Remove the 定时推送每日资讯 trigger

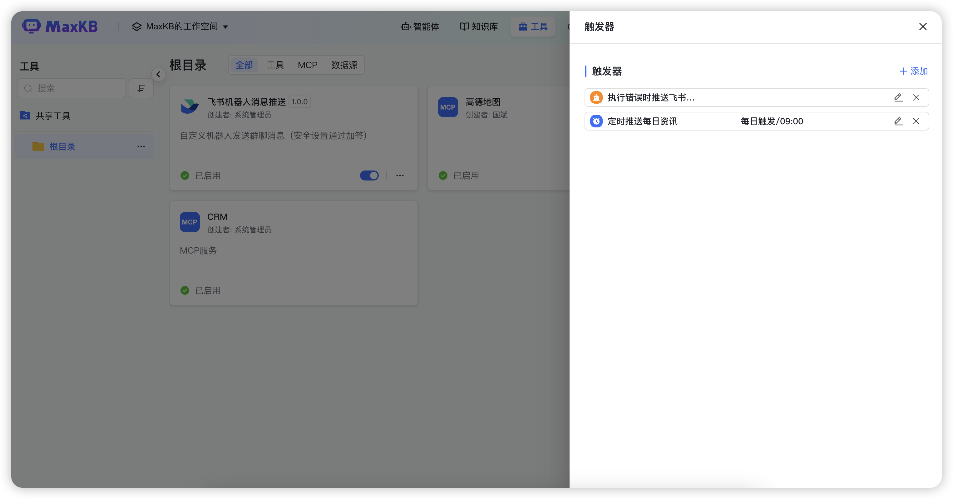[916, 121]
